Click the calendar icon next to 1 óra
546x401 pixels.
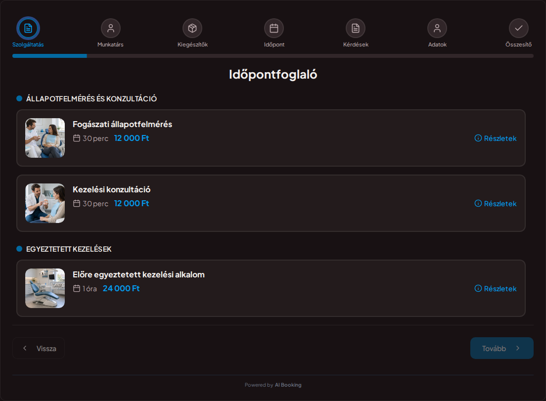click(77, 288)
